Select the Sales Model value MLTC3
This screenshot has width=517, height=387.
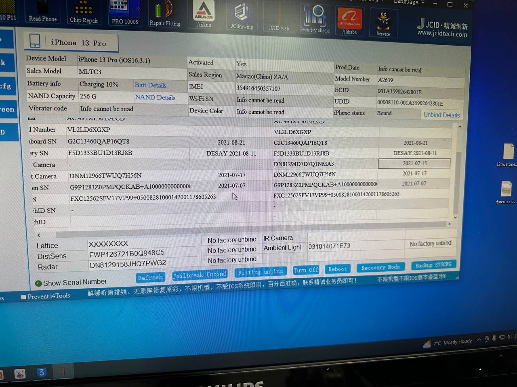[90, 72]
